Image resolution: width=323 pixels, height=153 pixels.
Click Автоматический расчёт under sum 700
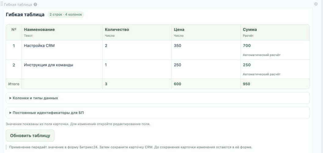pos(262,55)
